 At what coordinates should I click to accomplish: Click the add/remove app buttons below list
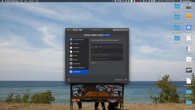tap(94, 63)
